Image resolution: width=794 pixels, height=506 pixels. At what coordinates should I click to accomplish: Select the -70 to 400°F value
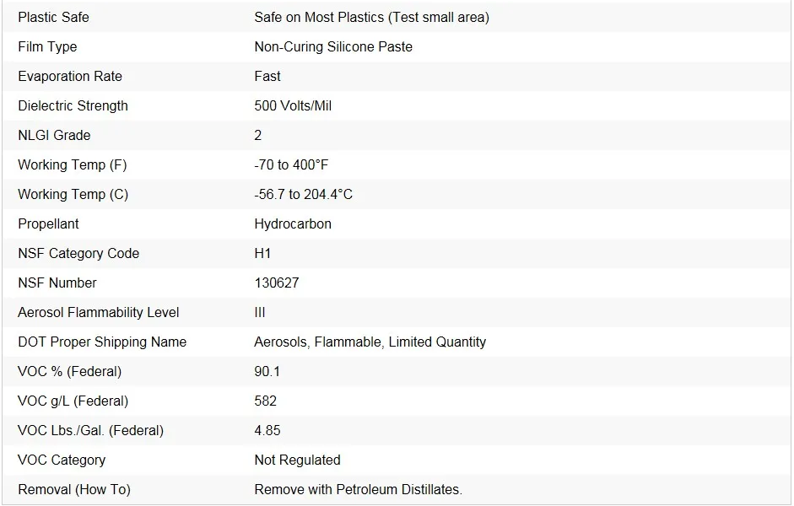291,164
